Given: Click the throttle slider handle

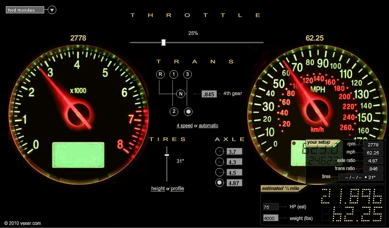Looking at the screenshot, I should click(163, 42).
